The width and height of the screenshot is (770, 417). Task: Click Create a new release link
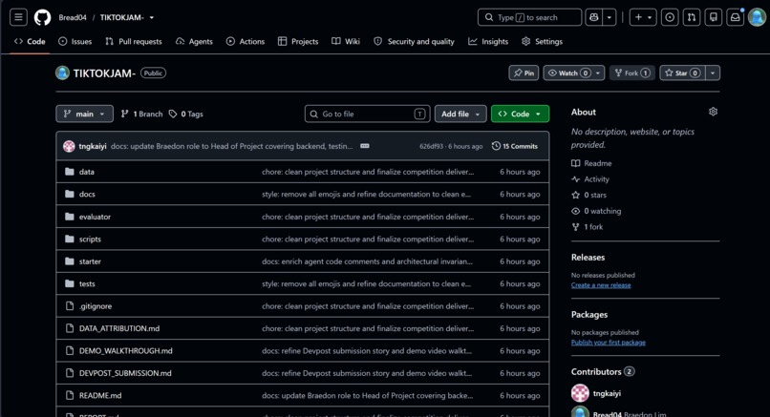click(601, 285)
